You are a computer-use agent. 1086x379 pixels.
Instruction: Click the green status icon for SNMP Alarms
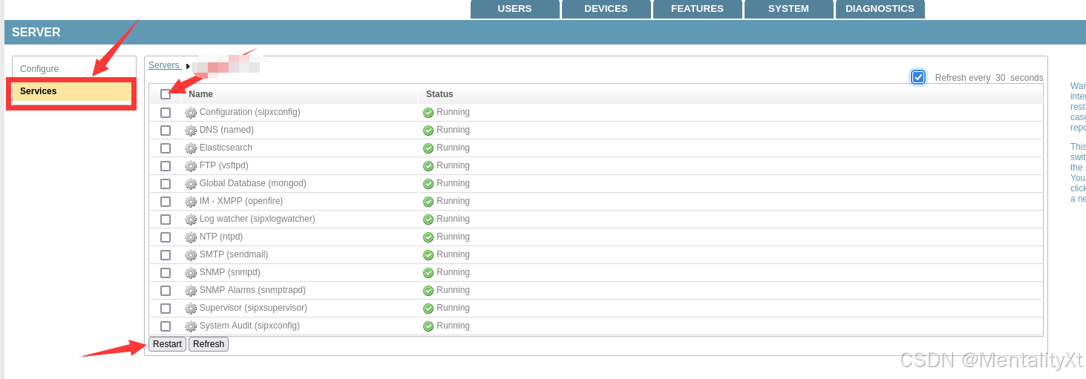click(x=428, y=291)
